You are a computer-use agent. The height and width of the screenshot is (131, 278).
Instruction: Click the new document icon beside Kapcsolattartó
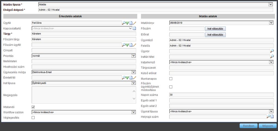click(135, 28)
